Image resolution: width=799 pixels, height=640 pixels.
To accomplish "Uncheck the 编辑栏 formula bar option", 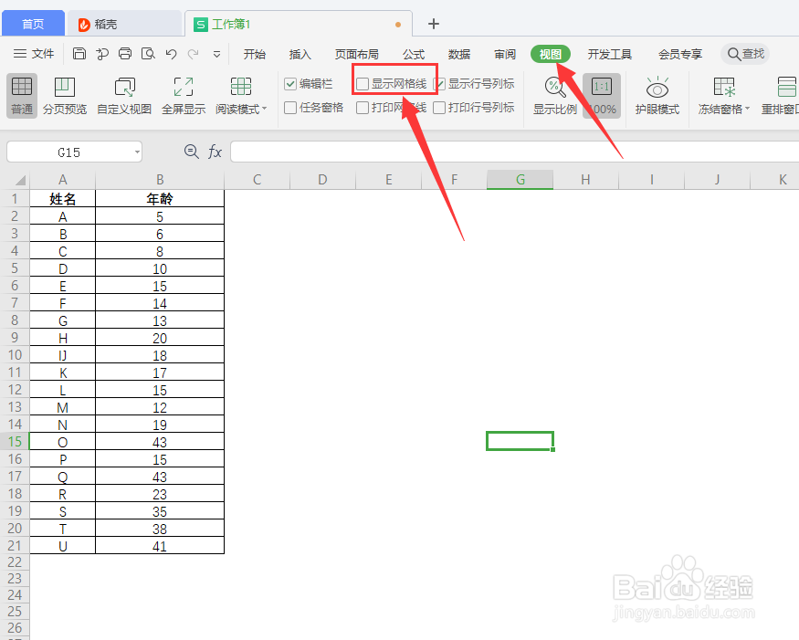I will point(289,82).
